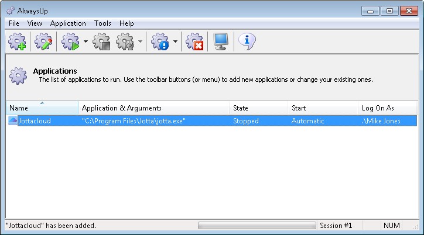
Task: Open the start application dropdown arrow
Action: pos(86,42)
